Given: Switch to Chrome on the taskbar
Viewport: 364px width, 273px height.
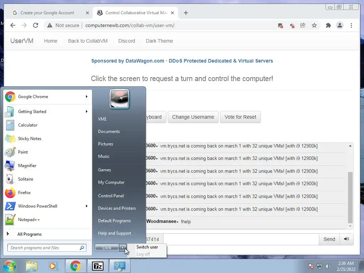Looking at the screenshot, I should [75, 266].
